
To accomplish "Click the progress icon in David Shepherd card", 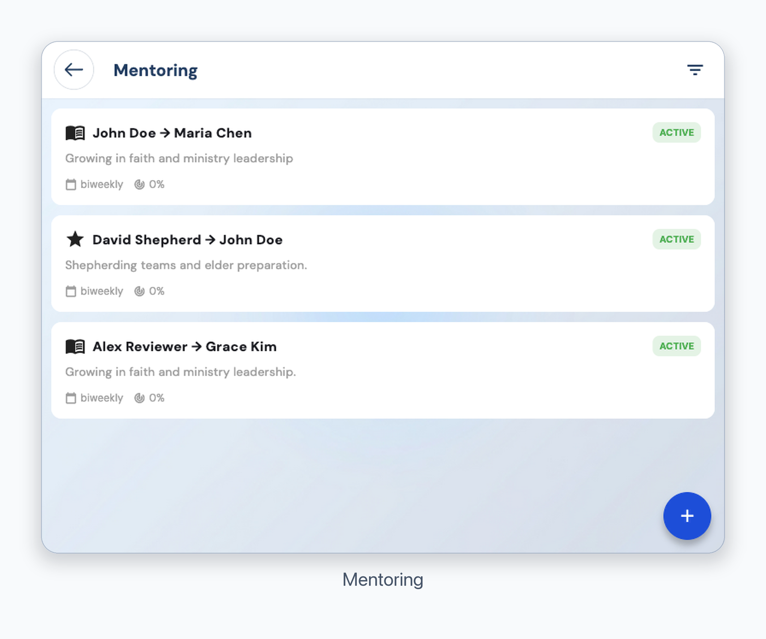I will coord(139,291).
